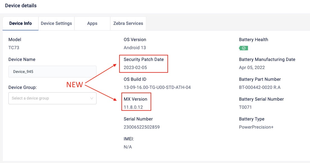Open the Device Settings tab

[x=56, y=23]
